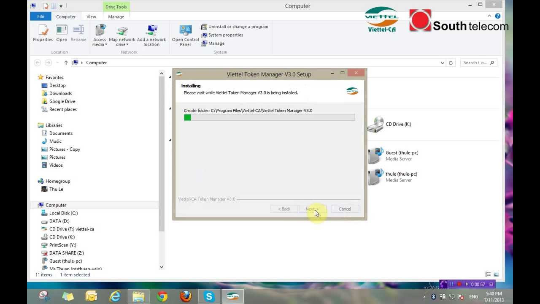Select Recent places in Favorites
This screenshot has width=540, height=304.
pos(63,109)
